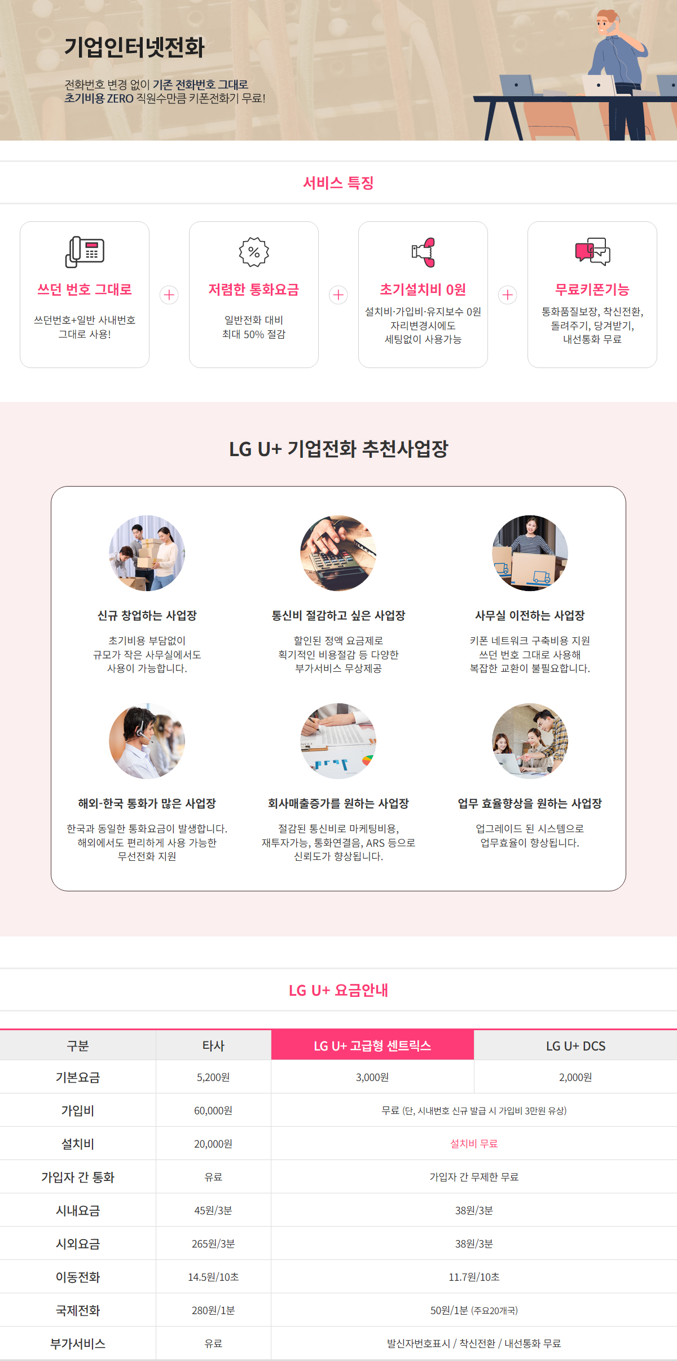Click the 서비스 특징 section heading
Screen dimensions: 677x1361
(338, 183)
